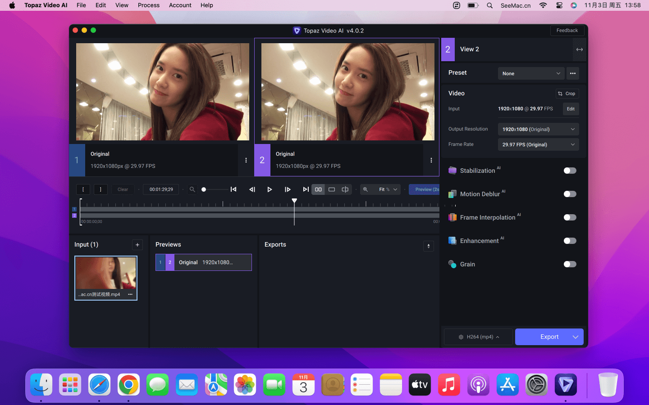Open Spotlight search in menu bar
This screenshot has width=649, height=405.
489,5
